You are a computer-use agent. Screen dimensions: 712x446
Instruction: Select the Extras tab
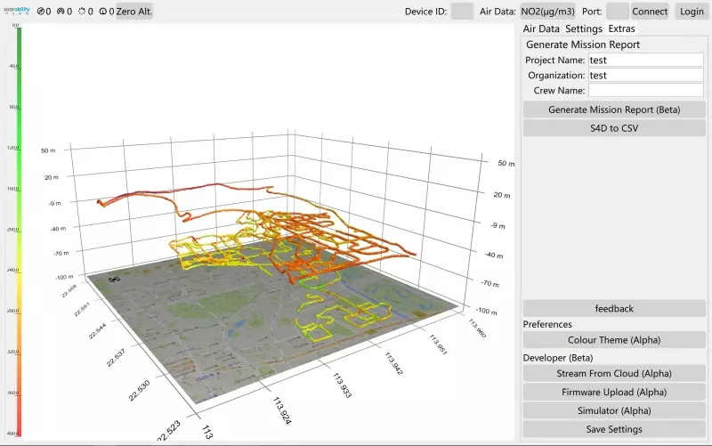pos(621,28)
